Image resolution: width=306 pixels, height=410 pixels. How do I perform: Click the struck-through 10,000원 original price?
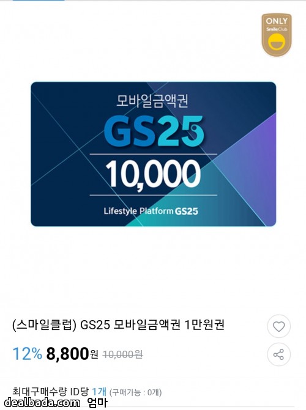122,354
